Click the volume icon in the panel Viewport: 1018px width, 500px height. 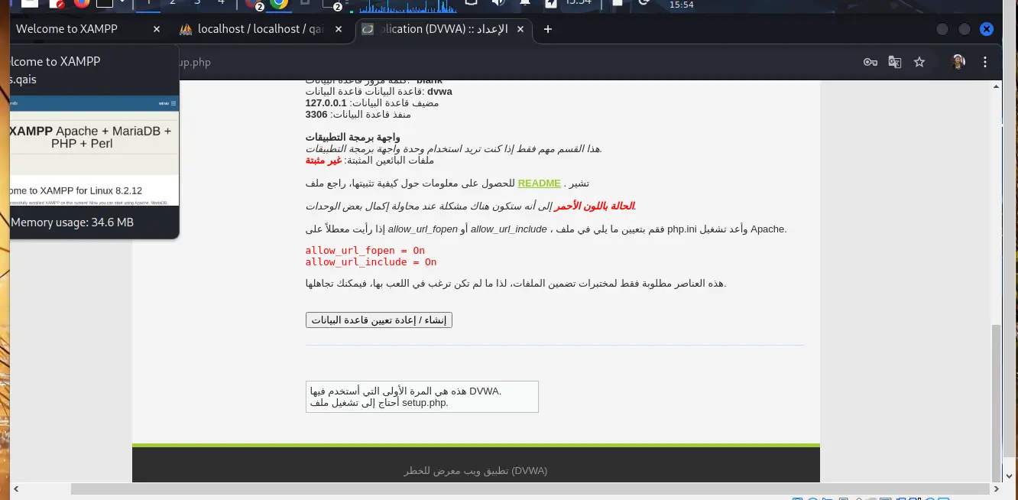(499, 3)
